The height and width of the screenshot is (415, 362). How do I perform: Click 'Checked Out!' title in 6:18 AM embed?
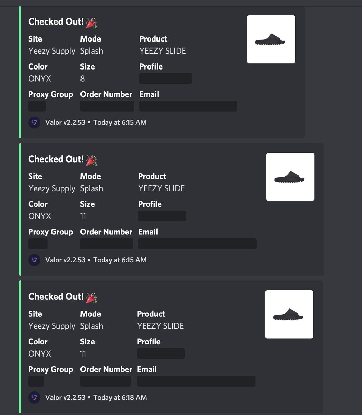(56, 296)
